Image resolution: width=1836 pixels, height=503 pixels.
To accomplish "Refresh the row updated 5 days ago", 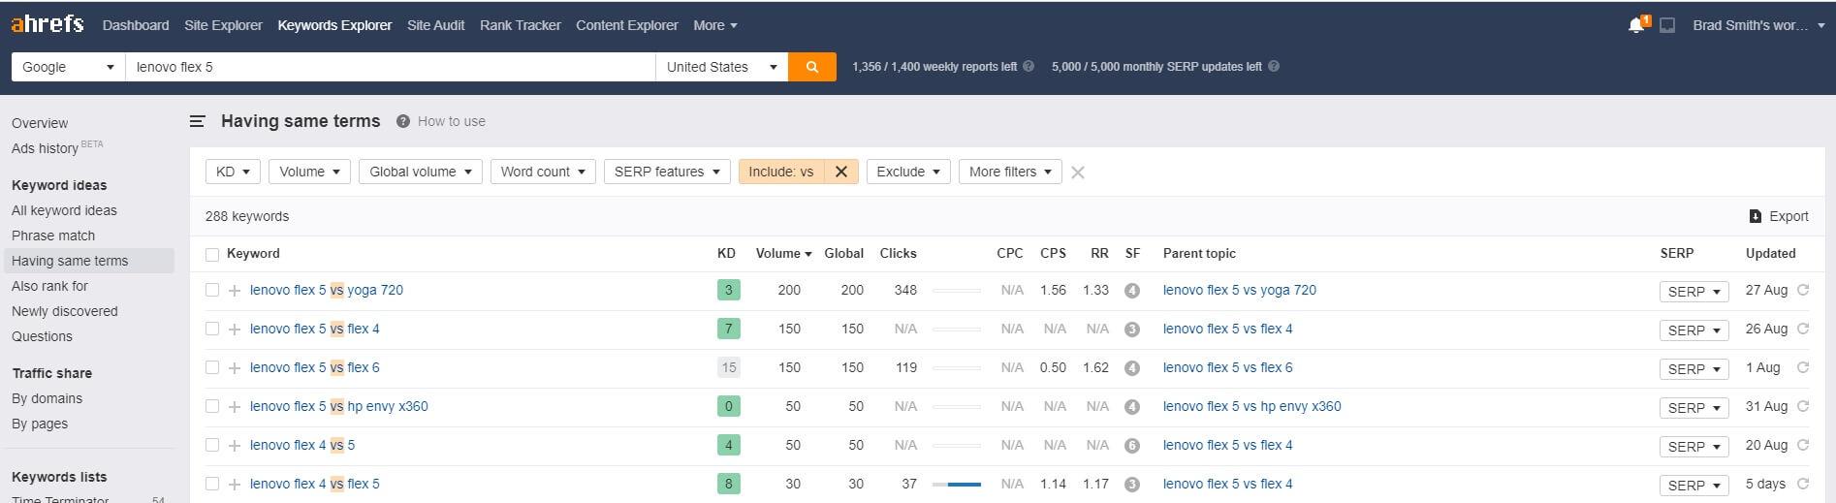I will coord(1803,484).
